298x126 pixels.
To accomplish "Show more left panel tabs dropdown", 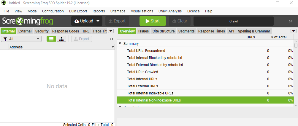I will coord(111,31).
